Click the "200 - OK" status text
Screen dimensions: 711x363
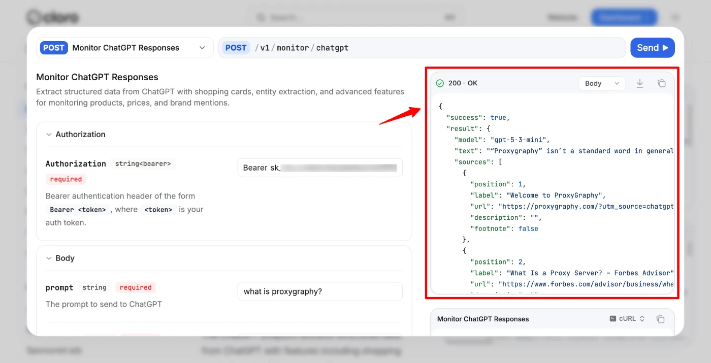(463, 83)
